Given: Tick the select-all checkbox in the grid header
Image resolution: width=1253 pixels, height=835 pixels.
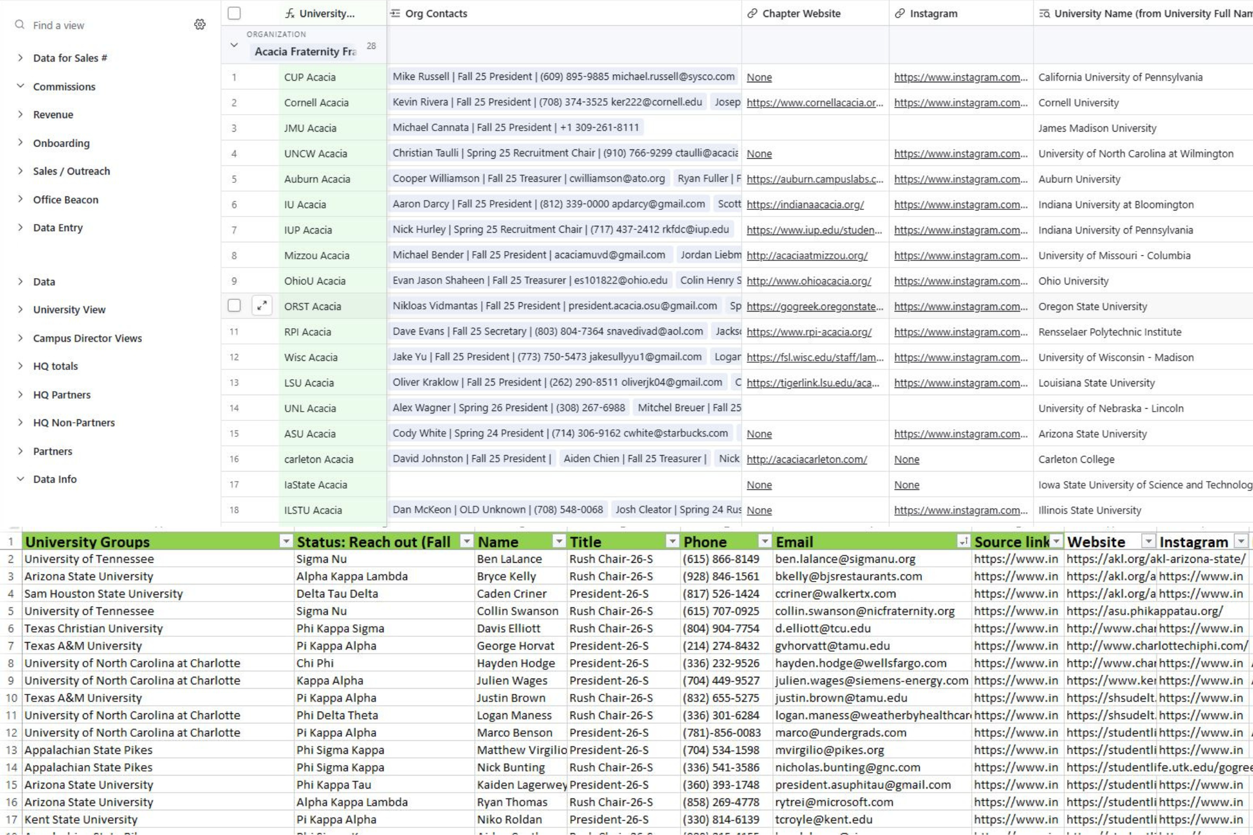Looking at the screenshot, I should point(234,13).
